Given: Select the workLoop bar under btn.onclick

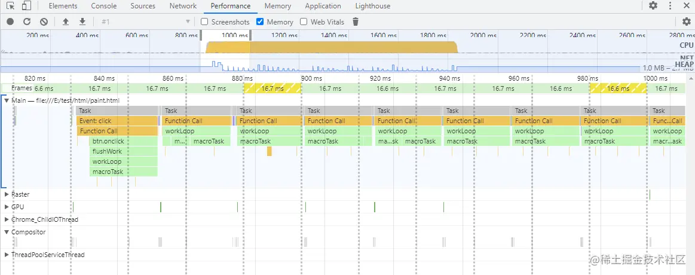Looking at the screenshot, I should tap(123, 161).
